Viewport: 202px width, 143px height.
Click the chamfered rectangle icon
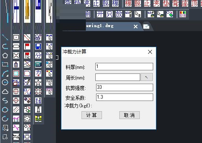point(27,73)
